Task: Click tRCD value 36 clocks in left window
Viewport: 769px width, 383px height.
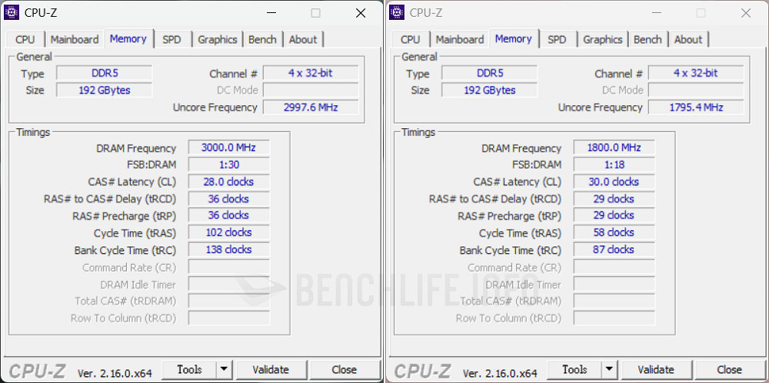Action: 228,199
